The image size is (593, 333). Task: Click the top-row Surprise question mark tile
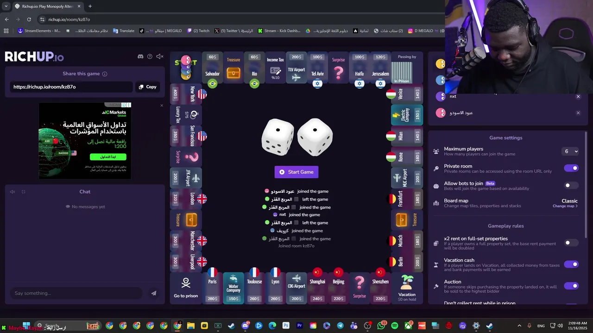tap(338, 68)
